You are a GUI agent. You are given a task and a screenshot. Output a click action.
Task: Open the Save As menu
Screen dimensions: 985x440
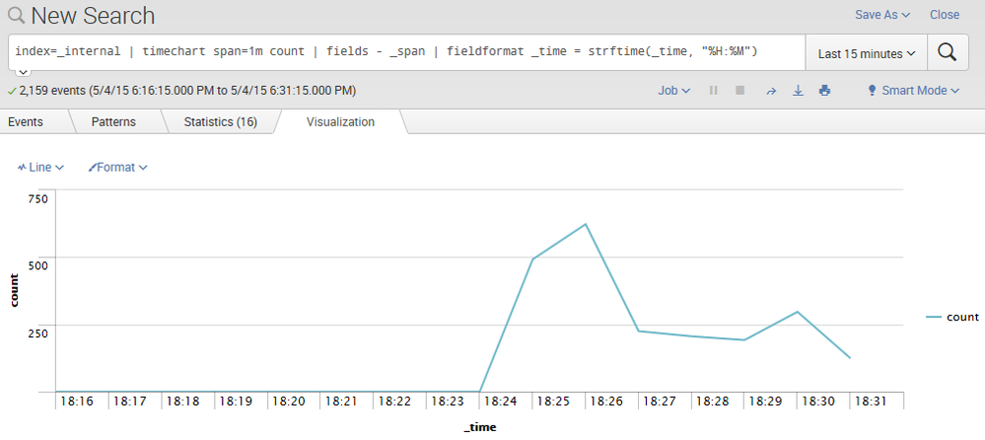click(x=881, y=15)
